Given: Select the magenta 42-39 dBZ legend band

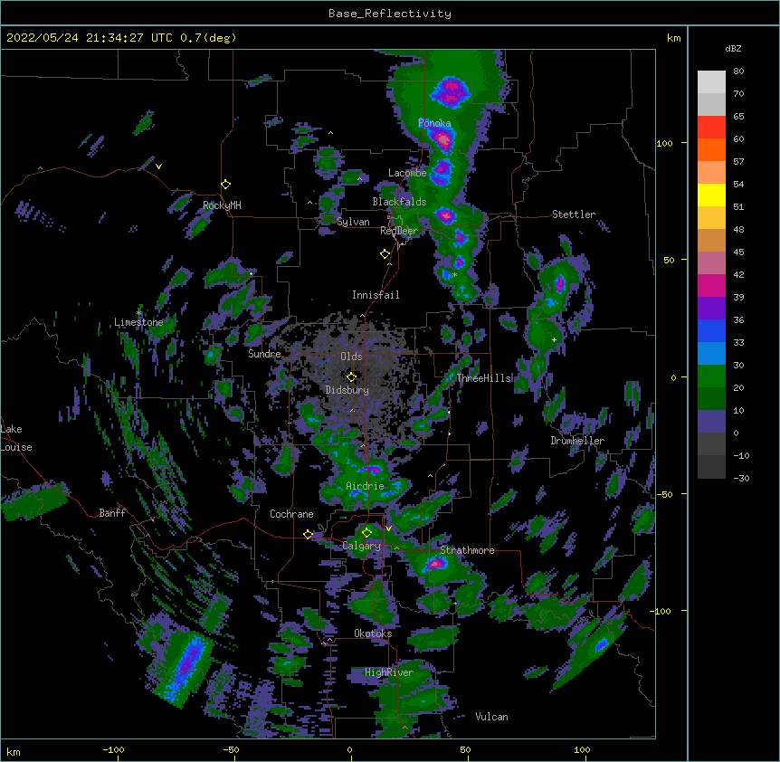Looking at the screenshot, I should point(711,286).
